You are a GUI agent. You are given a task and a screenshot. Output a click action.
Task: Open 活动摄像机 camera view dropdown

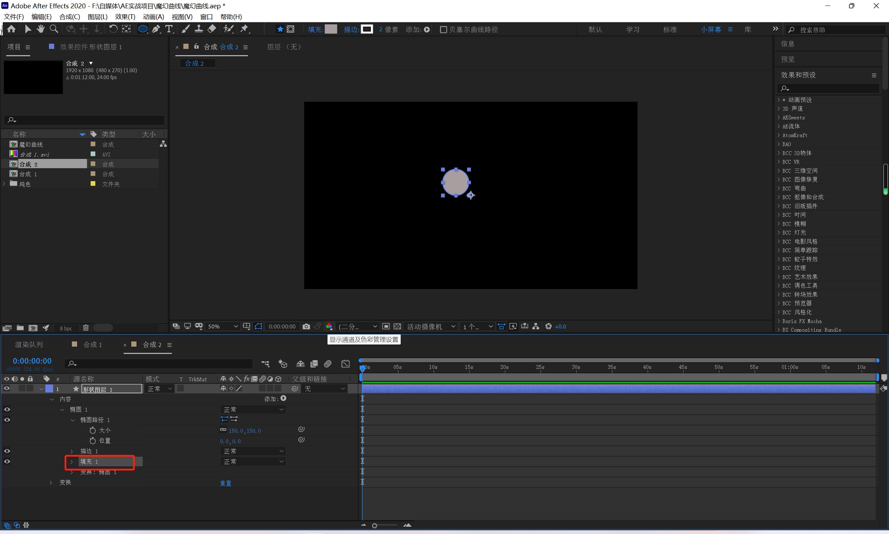coord(431,327)
